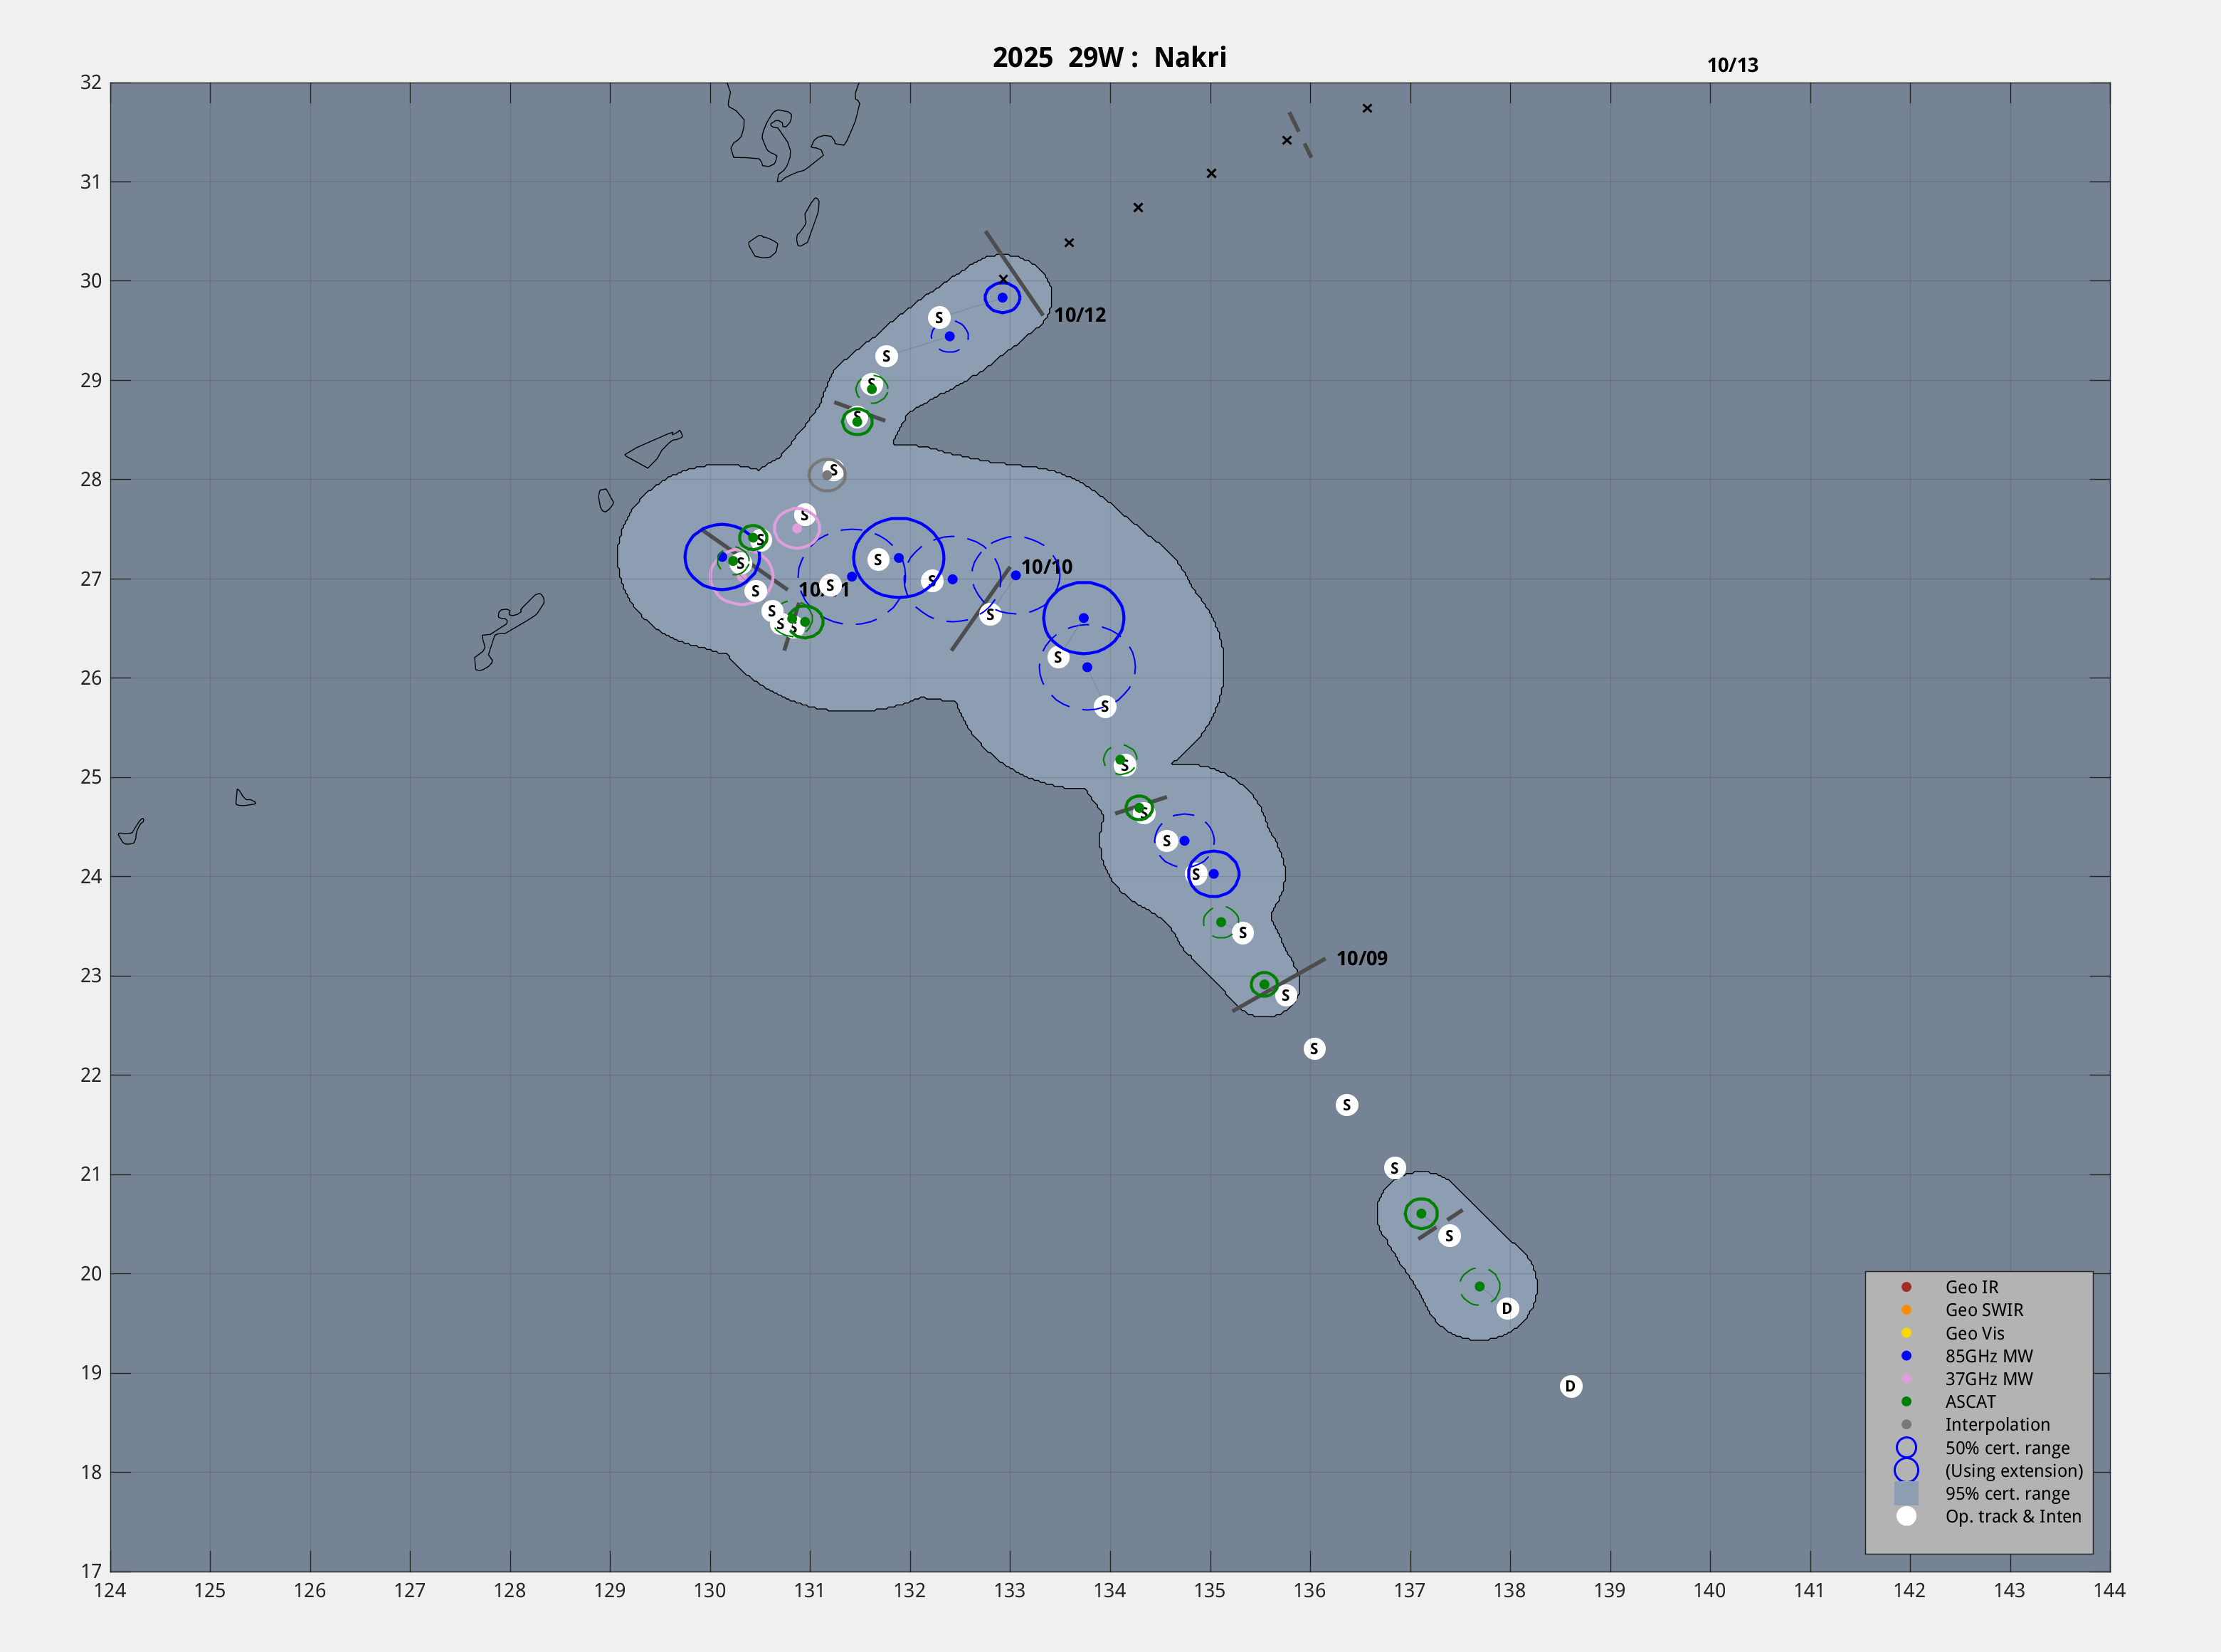Click the gray Interpolation legend dot
This screenshot has height=1652, width=2221.
pos(1906,1425)
